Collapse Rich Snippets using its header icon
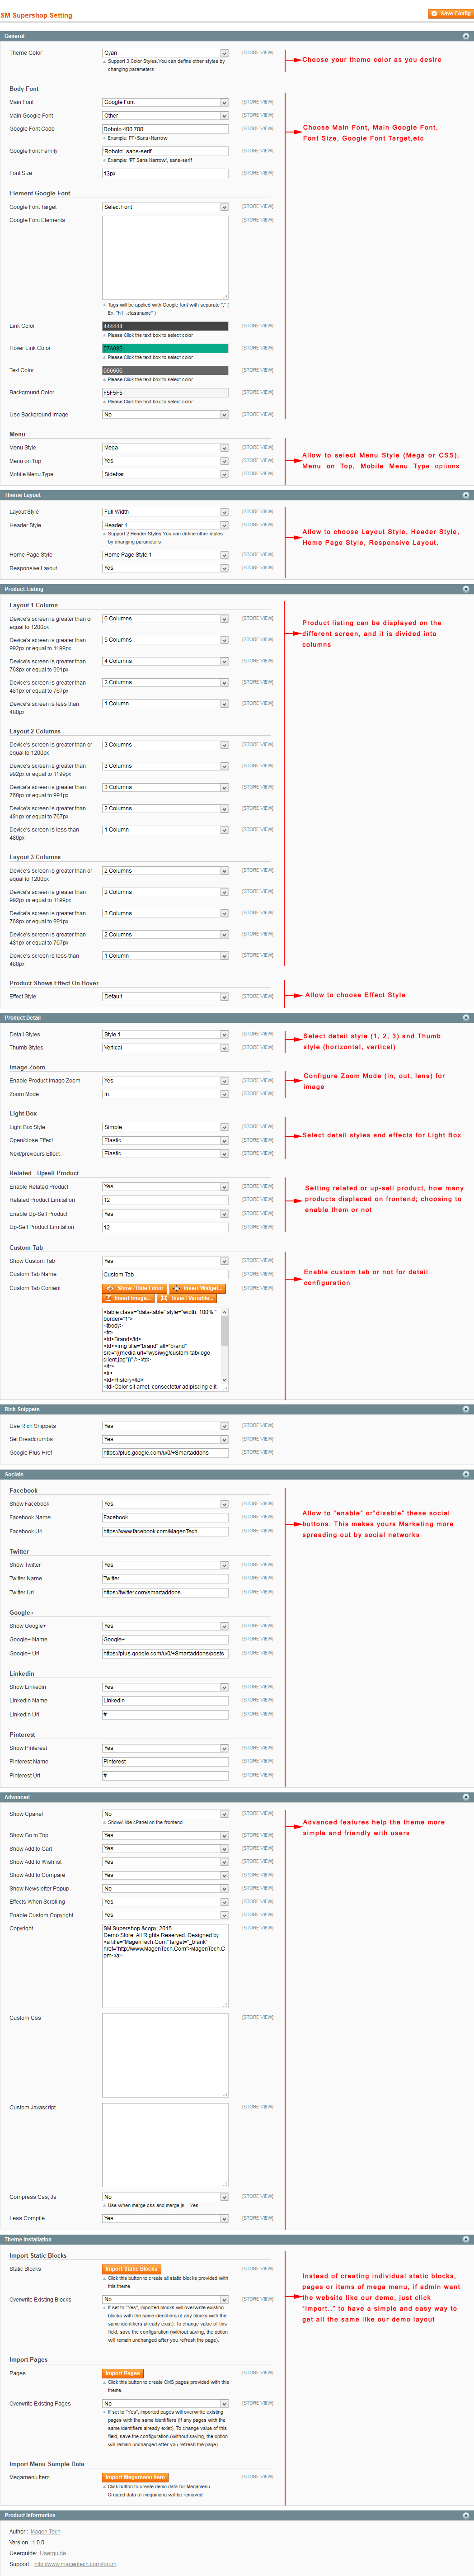474x2576 pixels. pyautogui.click(x=466, y=1409)
